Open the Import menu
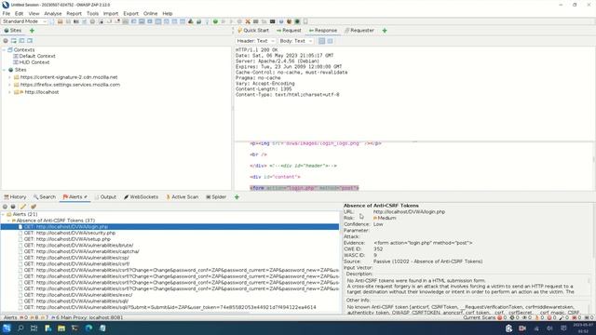Screen dimensions: 596x335 click(x=111, y=13)
